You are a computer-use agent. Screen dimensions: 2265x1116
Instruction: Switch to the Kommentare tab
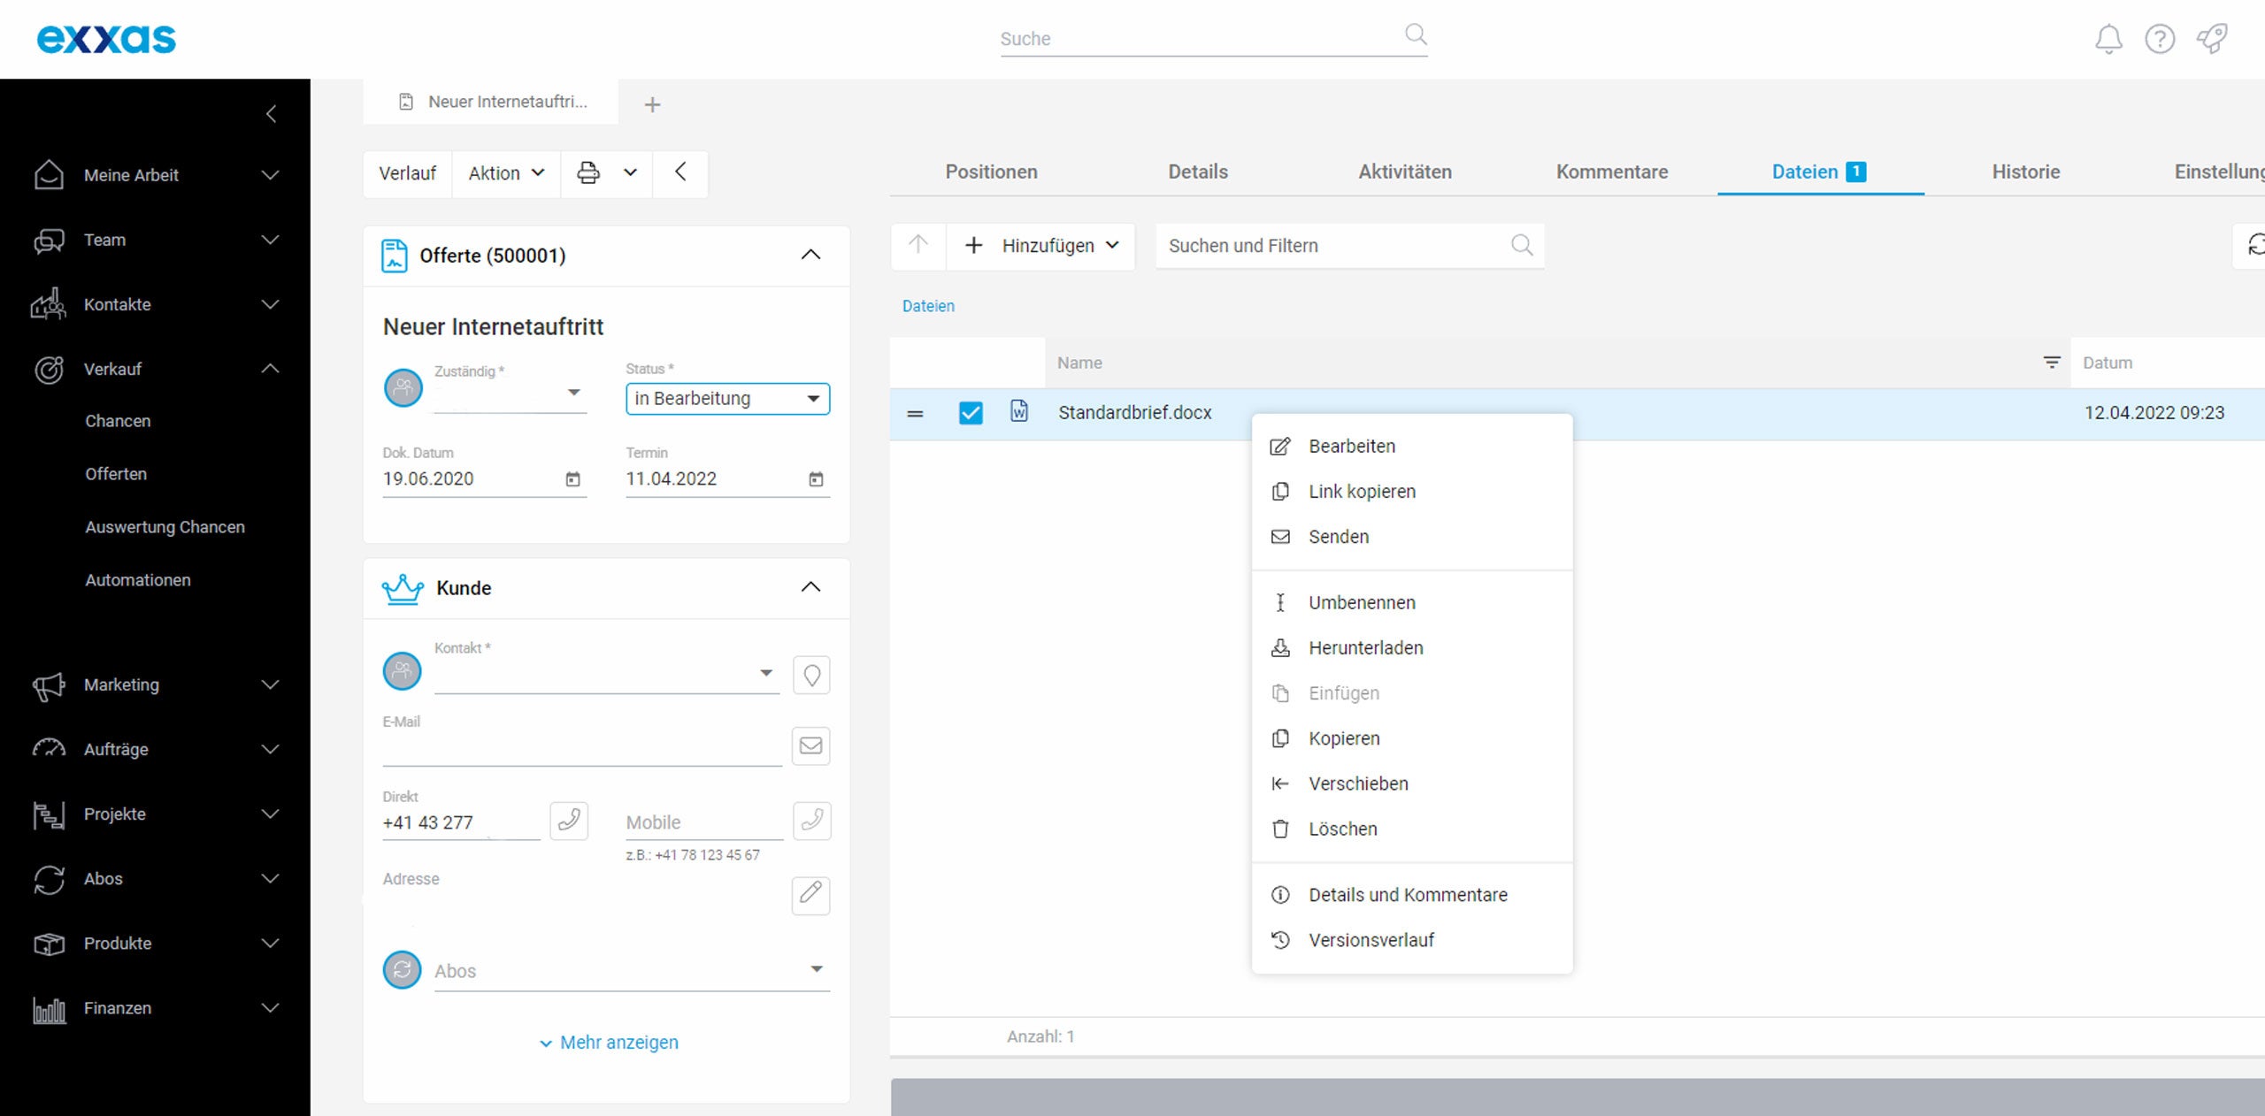click(1611, 172)
